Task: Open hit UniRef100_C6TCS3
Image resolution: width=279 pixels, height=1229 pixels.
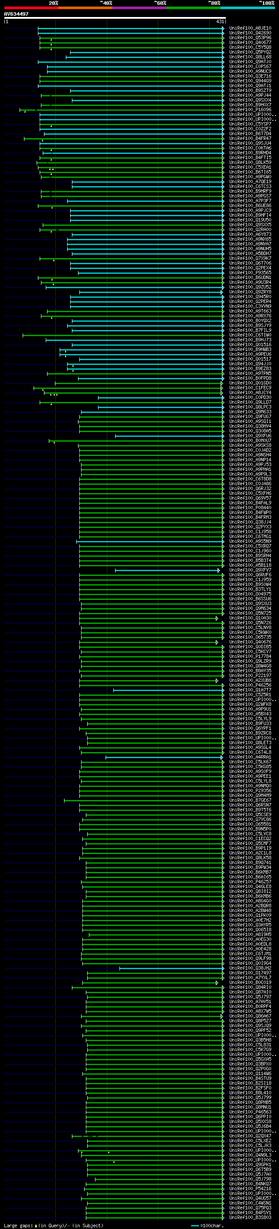Action: point(250,186)
